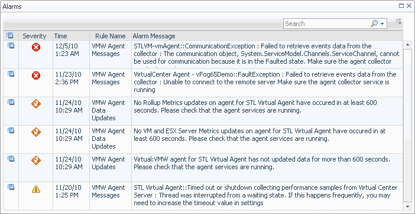
Task: Expand the search options dropdown arrow
Action: (x=382, y=24)
